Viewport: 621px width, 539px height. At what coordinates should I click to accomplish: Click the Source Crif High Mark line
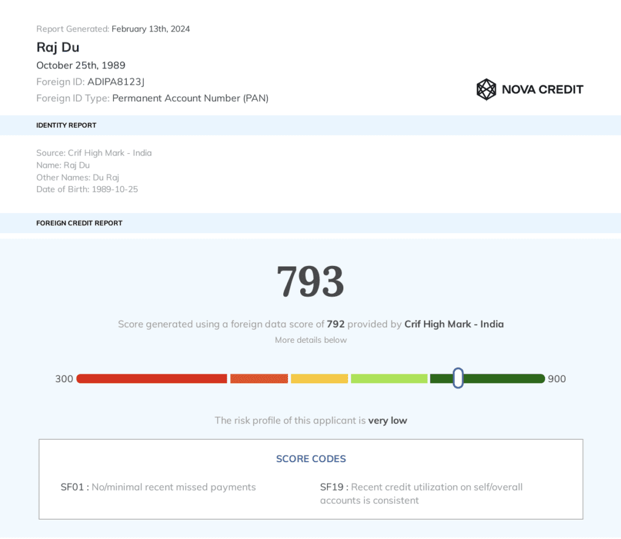pos(94,153)
